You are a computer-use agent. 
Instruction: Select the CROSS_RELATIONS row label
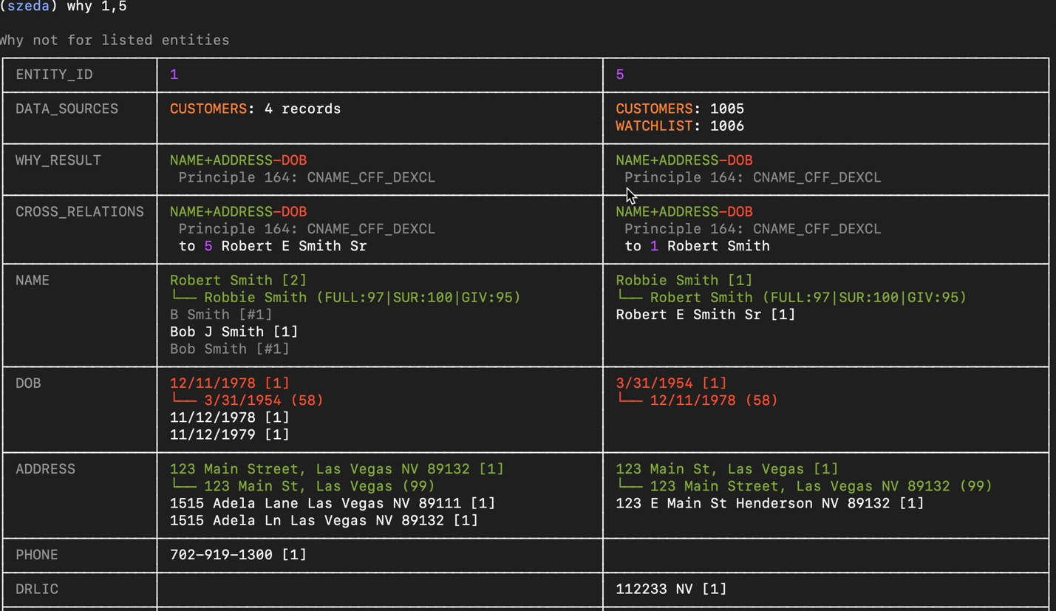(79, 212)
